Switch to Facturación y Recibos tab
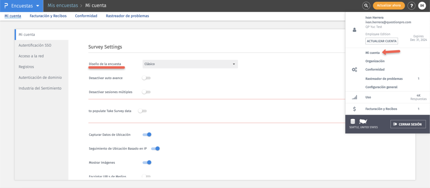Image resolution: width=430 pixels, height=188 pixels. pyautogui.click(x=48, y=16)
